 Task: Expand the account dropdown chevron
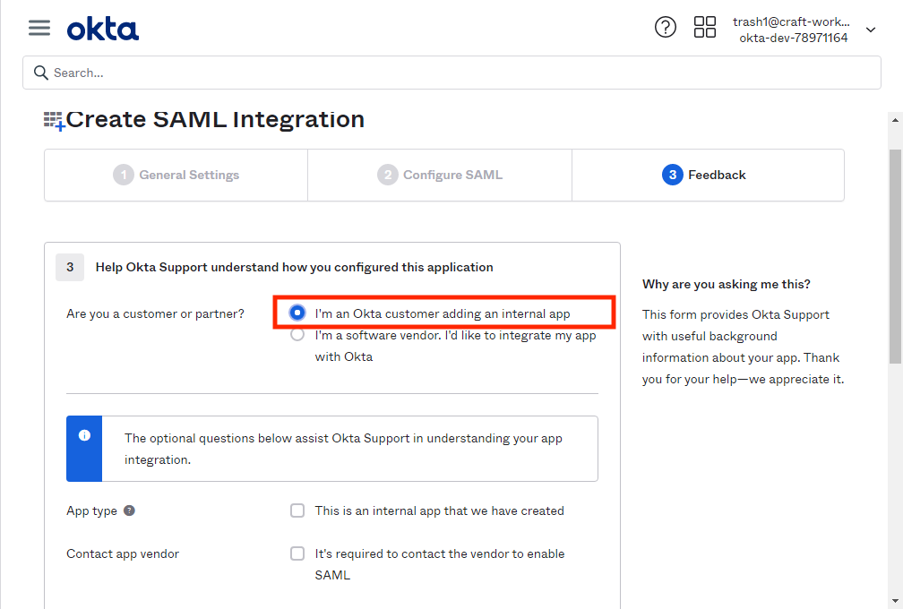(871, 30)
